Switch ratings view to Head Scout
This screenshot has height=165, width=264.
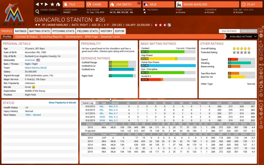click(x=249, y=31)
